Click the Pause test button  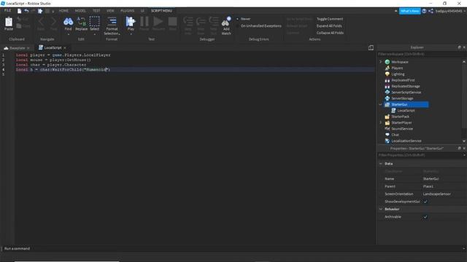coord(144,21)
